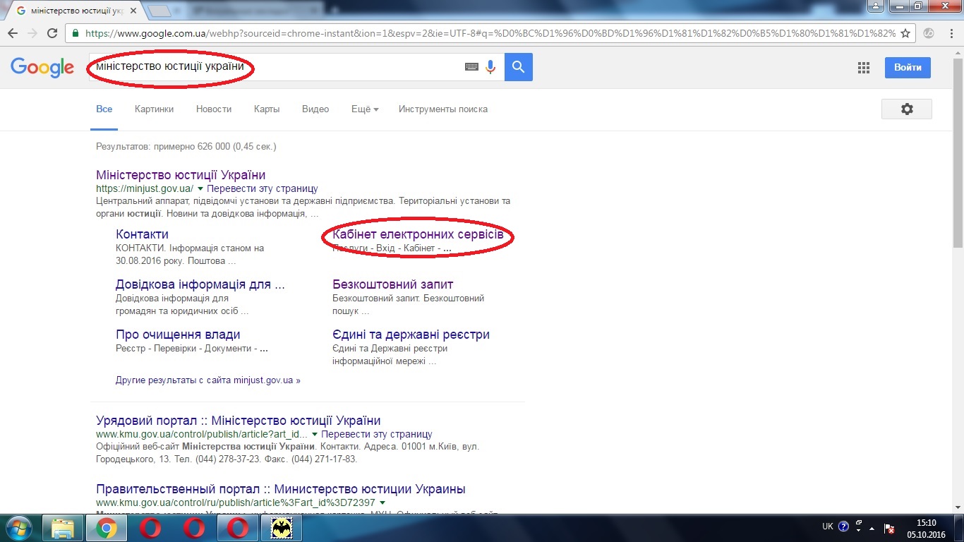Image resolution: width=964 pixels, height=542 pixels.
Task: Click Другие результаты с сайта minjust.gov.ua
Action: [x=208, y=380]
